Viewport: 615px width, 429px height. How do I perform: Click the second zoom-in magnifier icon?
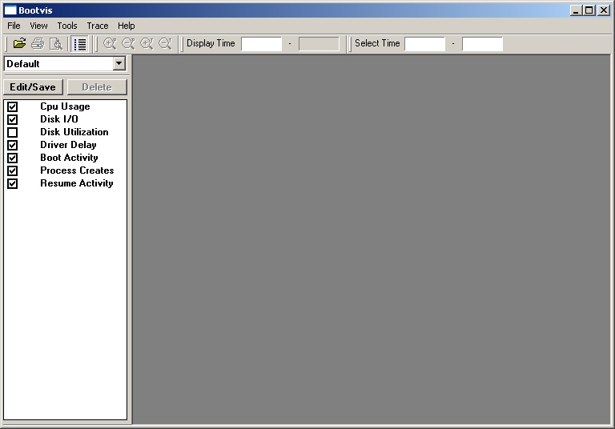147,43
